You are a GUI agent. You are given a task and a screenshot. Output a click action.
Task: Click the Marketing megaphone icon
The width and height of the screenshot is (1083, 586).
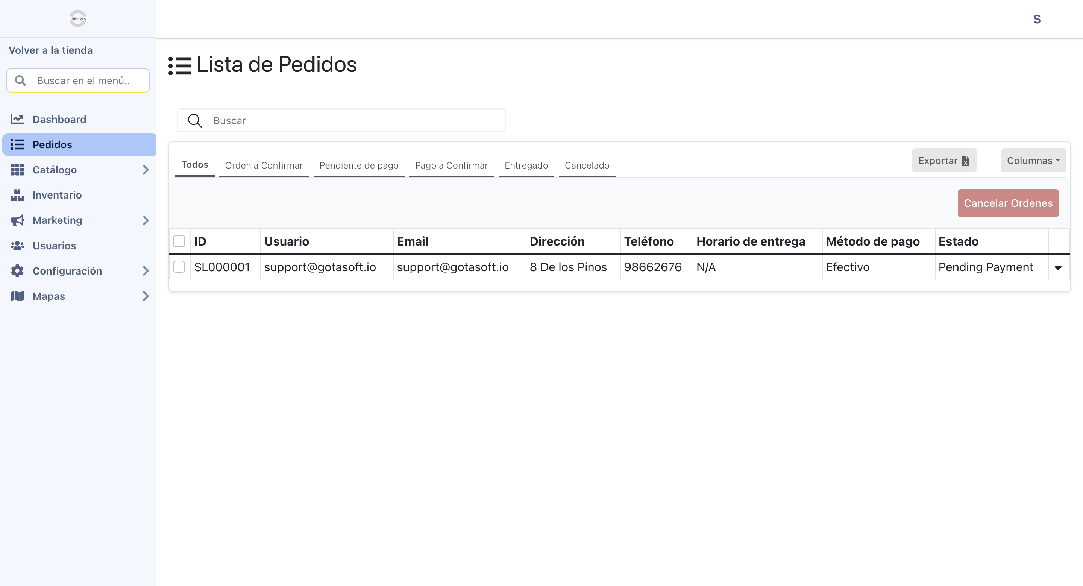17,220
